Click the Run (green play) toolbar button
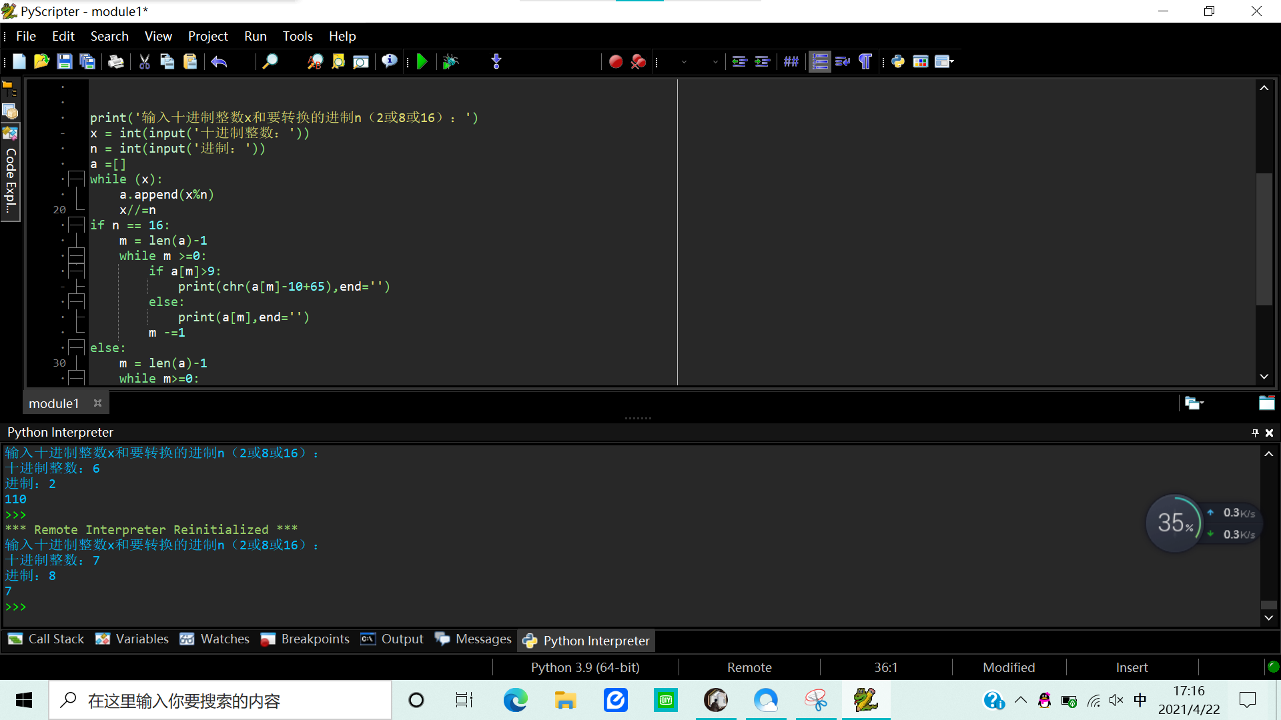This screenshot has height=720, width=1281. [422, 61]
